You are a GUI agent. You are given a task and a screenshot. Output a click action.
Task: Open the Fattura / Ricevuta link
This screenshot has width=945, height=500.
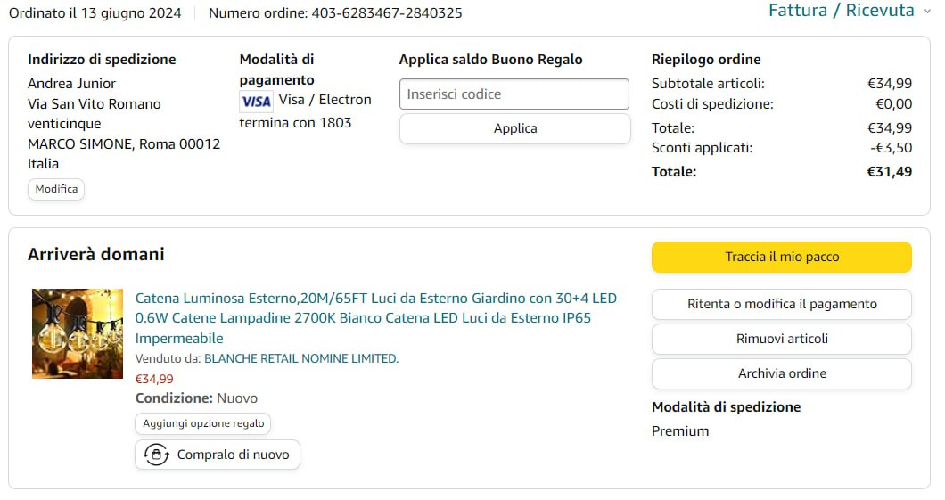coord(841,11)
